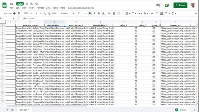Open text rotation dropdown
199x112 pixels.
146,13
